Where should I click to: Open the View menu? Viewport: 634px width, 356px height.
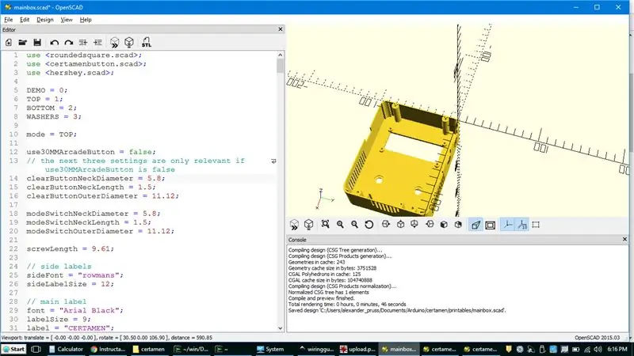[x=67, y=19]
